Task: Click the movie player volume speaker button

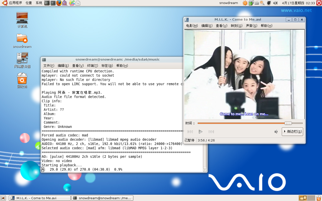Action: pyautogui.click(x=276, y=132)
